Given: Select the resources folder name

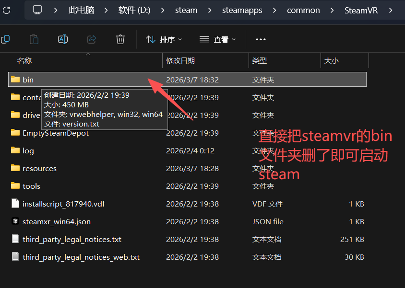Looking at the screenshot, I should coord(39,168).
